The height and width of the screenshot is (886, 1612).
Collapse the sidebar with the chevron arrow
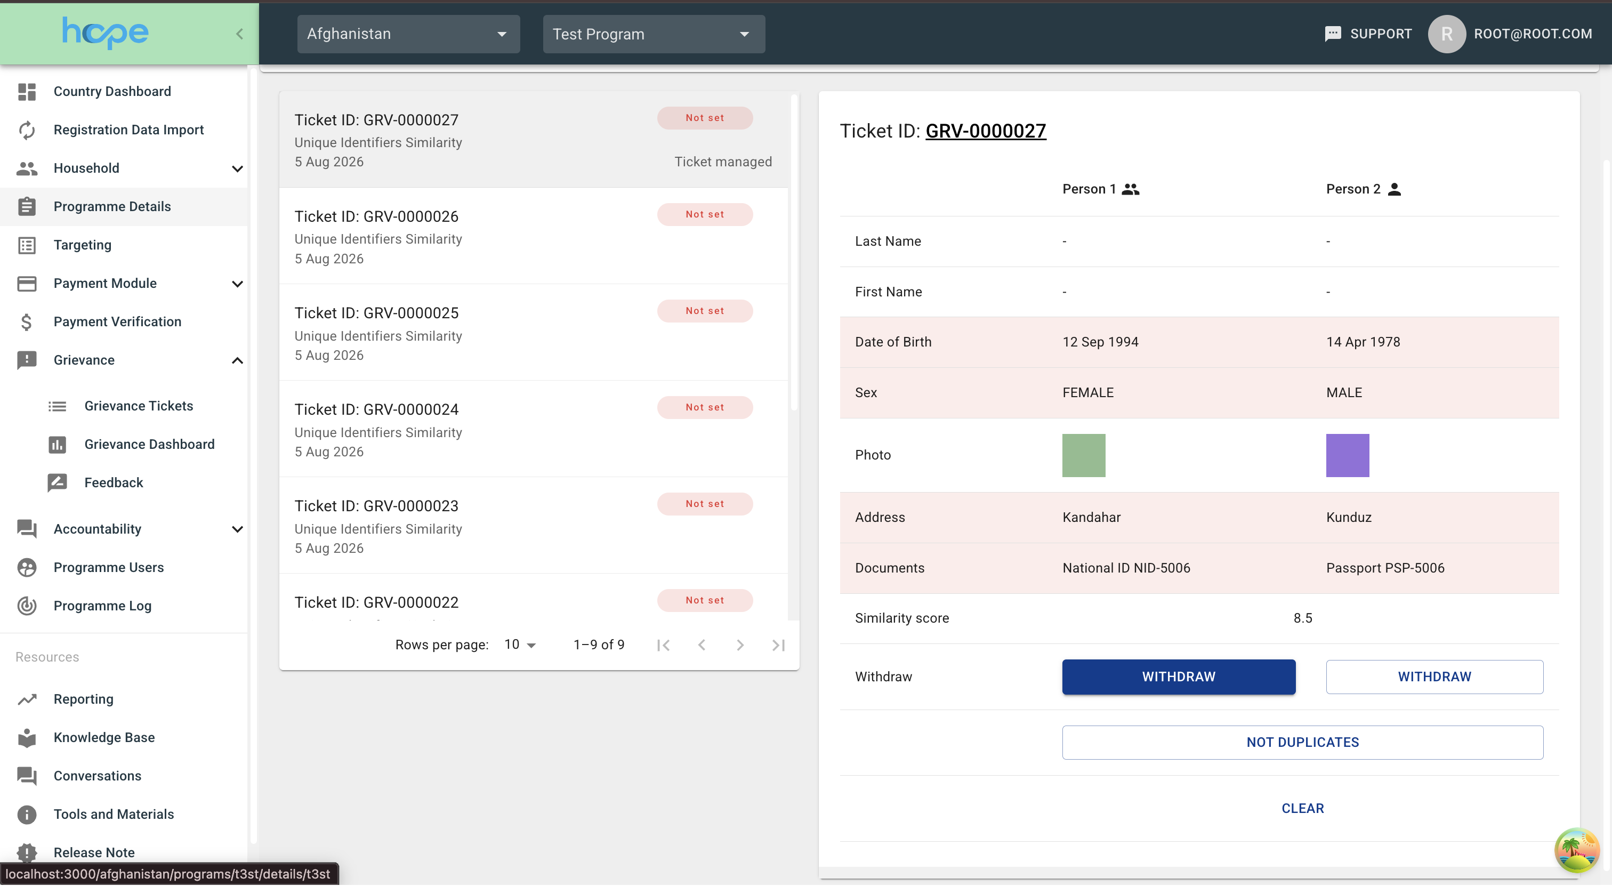239,34
